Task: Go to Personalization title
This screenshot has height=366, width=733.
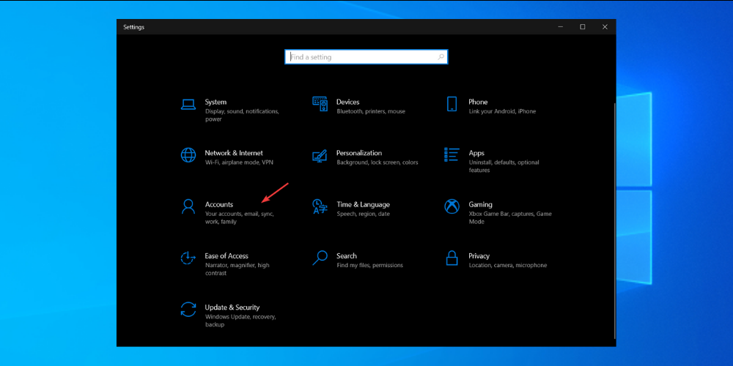Action: click(x=359, y=153)
